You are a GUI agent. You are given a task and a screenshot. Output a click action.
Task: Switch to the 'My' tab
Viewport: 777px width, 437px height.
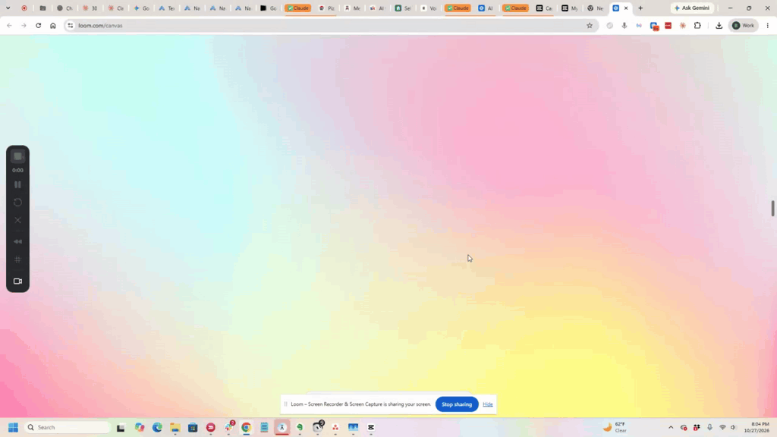click(569, 8)
